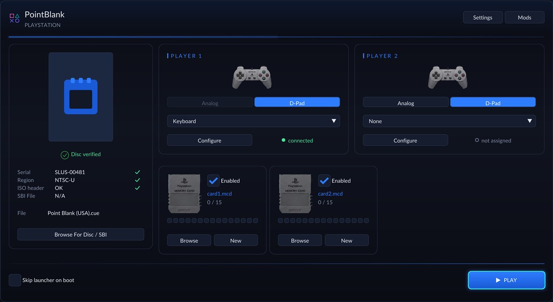The width and height of the screenshot is (553, 302).
Task: Uncheck Enabled for card1.mcd
Action: (213, 181)
